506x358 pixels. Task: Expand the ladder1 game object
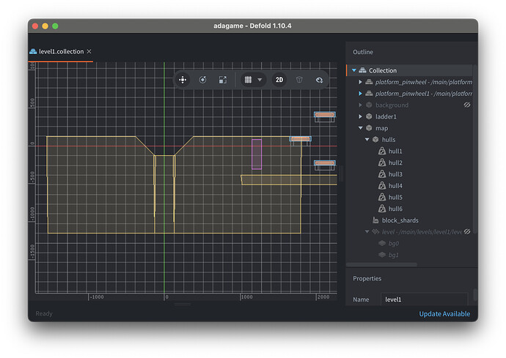[x=360, y=116]
